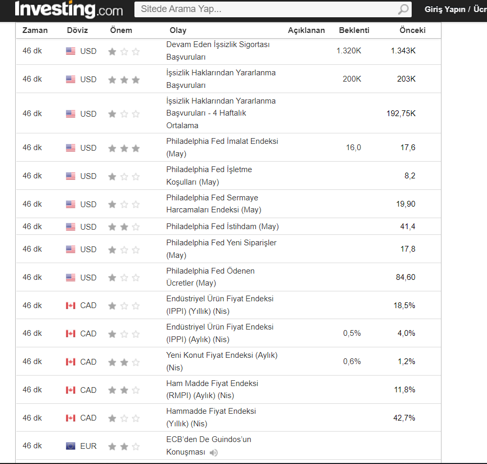Click importance stars for Philadelphia Fed İmalat Endeksi
The width and height of the screenshot is (487, 464).
click(x=124, y=148)
